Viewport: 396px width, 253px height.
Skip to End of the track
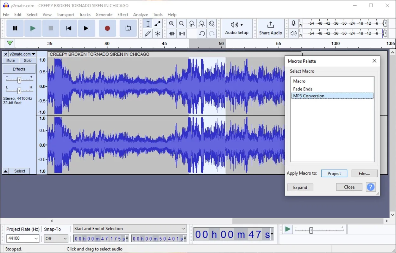coord(86,28)
